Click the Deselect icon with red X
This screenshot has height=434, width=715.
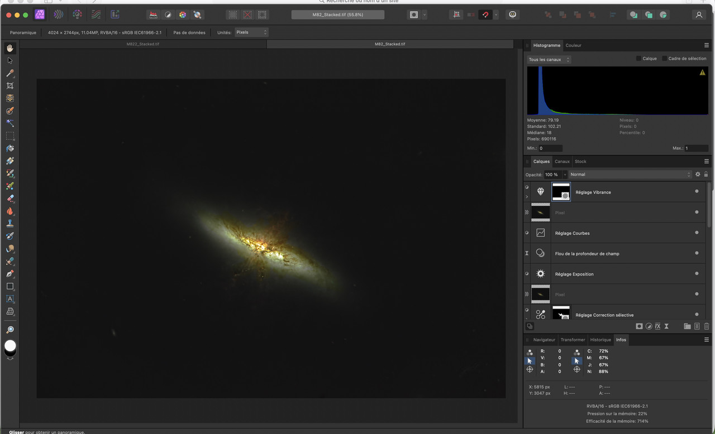247,15
